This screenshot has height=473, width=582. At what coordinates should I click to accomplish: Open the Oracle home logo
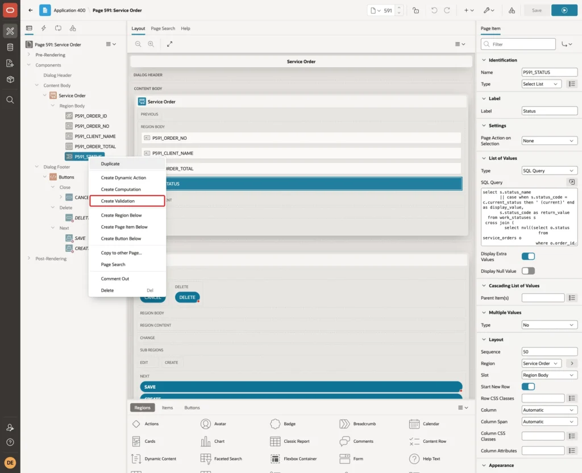10,10
